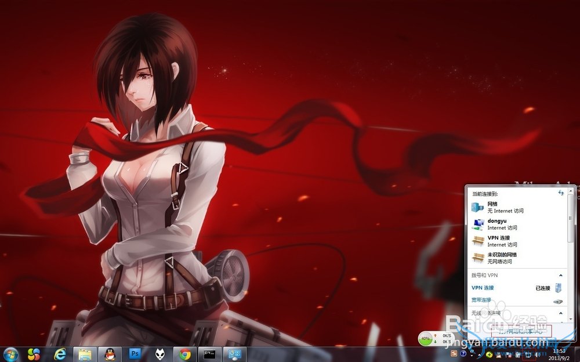Launch the colorful four-petal app in taskbar

tap(34, 354)
